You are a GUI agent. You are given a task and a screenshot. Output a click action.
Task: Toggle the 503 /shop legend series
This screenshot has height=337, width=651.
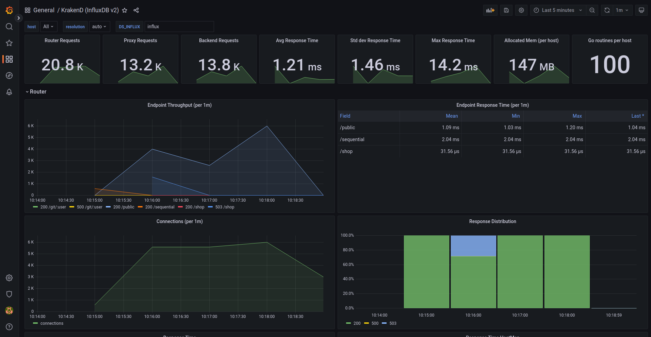point(225,207)
